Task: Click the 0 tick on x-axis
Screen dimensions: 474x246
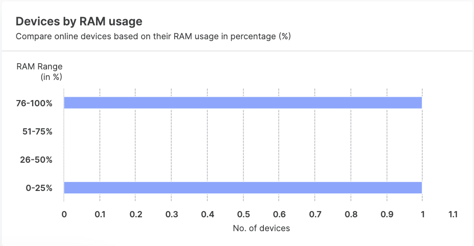Action: (64, 214)
